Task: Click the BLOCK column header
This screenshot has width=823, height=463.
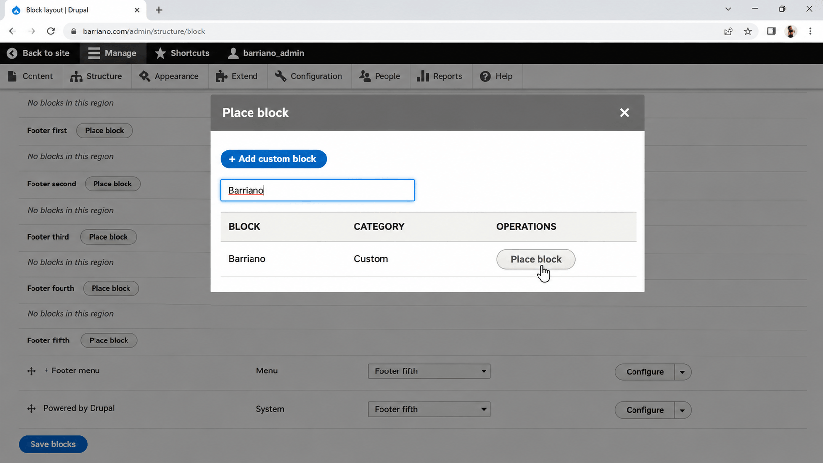Action: pyautogui.click(x=245, y=227)
